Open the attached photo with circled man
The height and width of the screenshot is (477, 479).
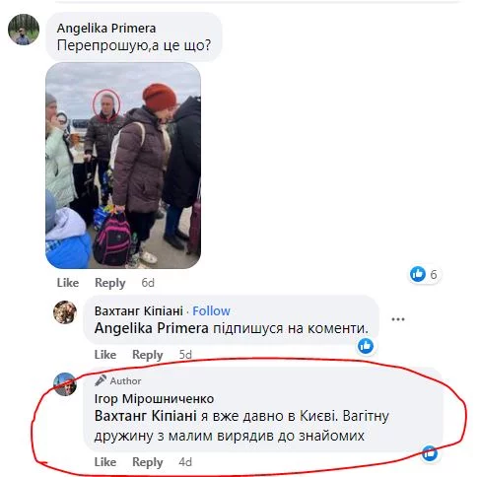pyautogui.click(x=123, y=166)
